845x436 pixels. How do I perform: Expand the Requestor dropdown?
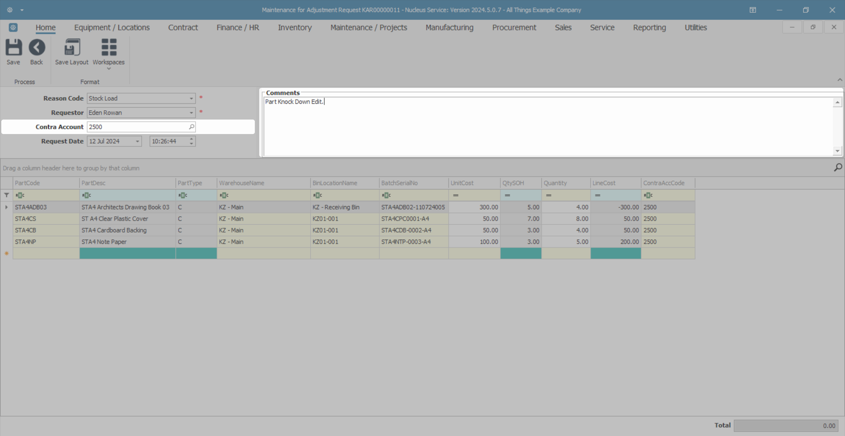click(x=191, y=113)
